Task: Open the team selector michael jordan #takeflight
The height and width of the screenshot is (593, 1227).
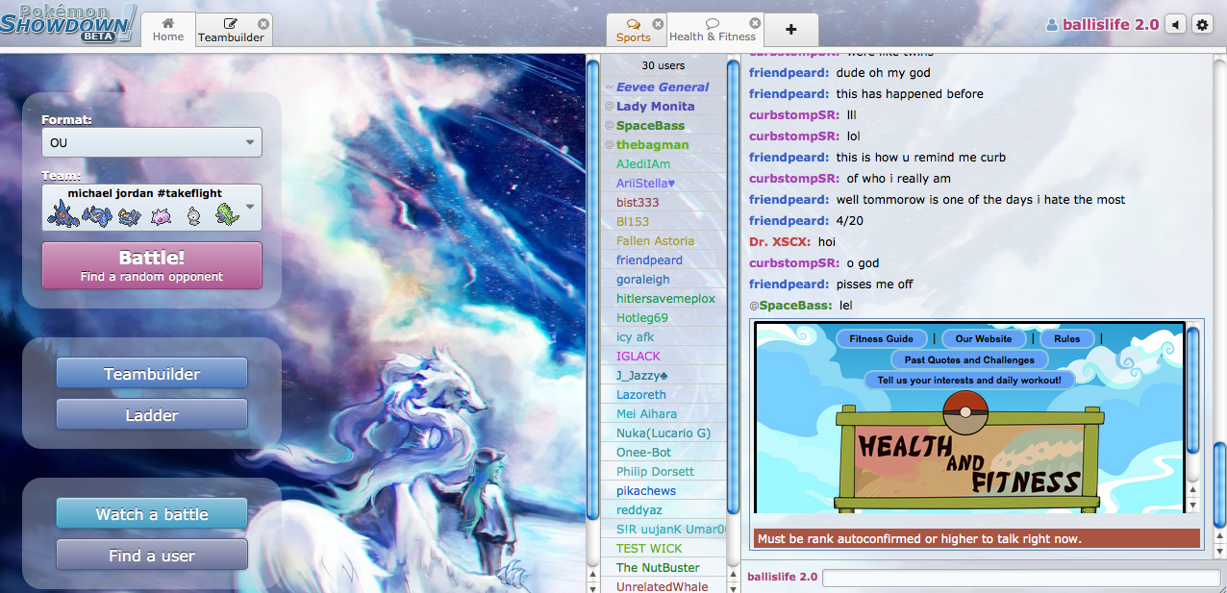Action: pyautogui.click(x=152, y=208)
